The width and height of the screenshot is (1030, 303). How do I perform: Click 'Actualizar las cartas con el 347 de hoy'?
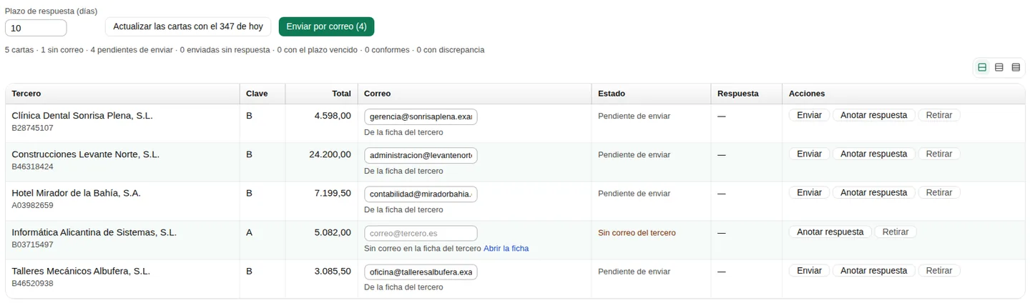[x=188, y=26]
